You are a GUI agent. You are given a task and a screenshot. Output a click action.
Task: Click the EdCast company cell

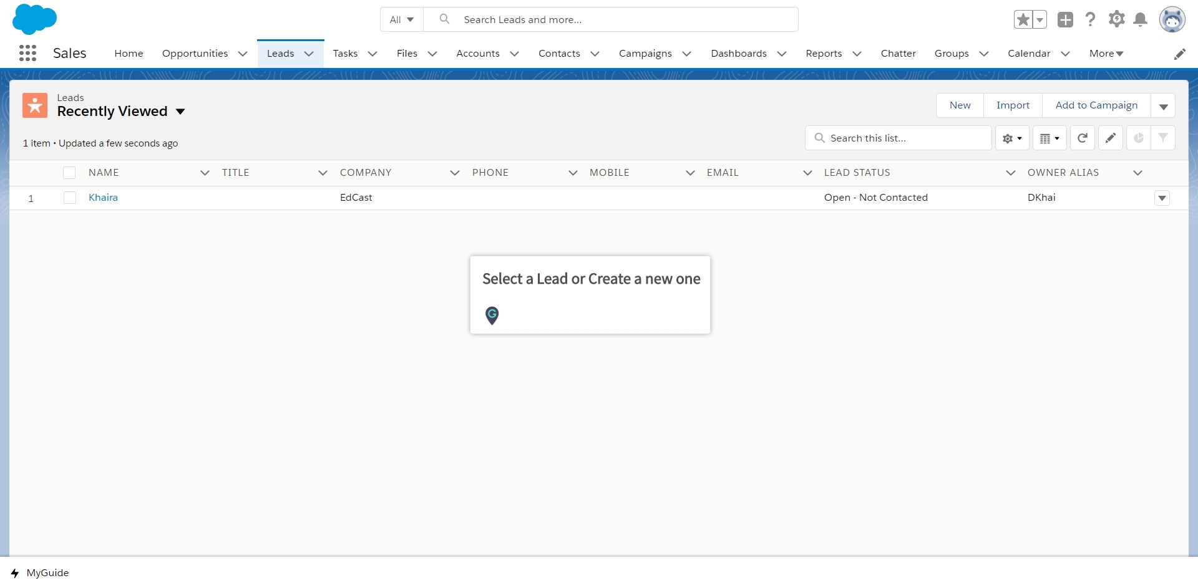pos(356,198)
